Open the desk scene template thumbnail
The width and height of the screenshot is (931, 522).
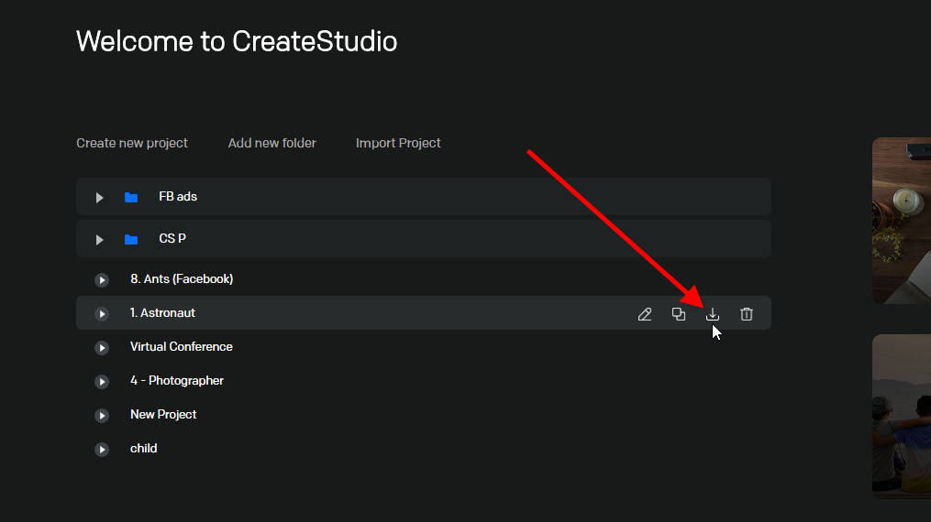click(x=902, y=221)
